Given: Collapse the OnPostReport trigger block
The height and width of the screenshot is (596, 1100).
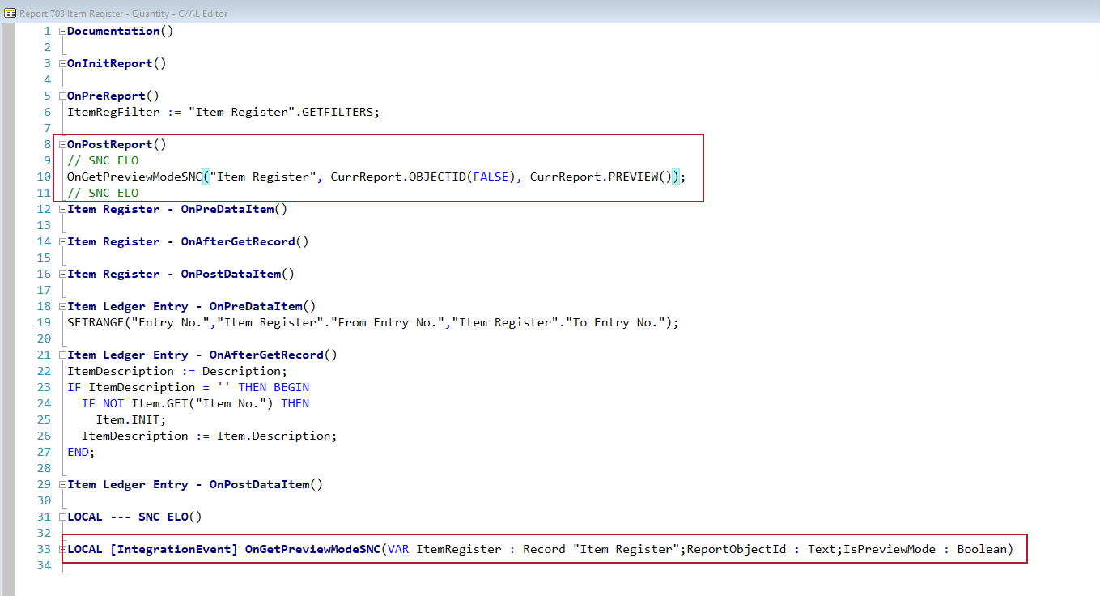Looking at the screenshot, I should [x=62, y=144].
